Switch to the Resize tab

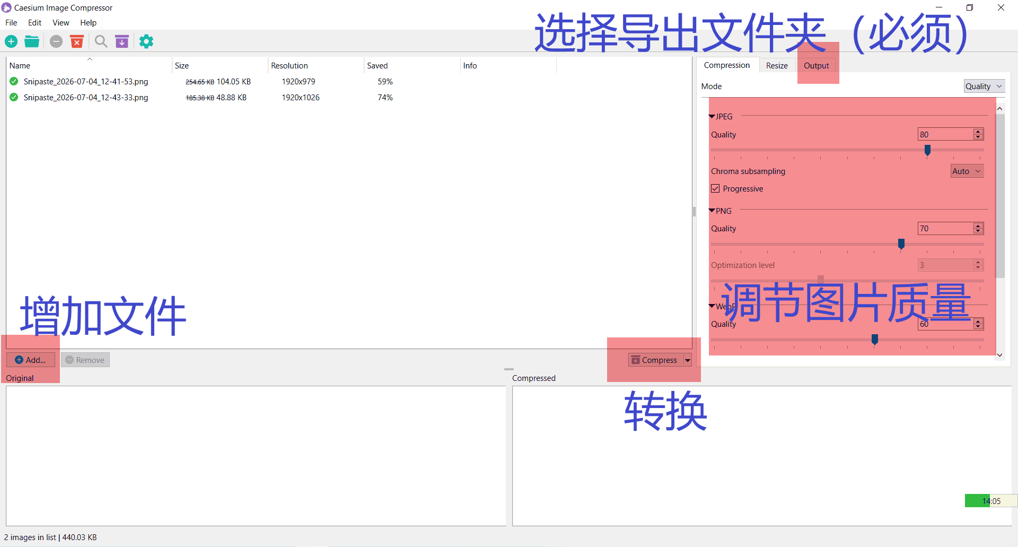click(x=777, y=66)
